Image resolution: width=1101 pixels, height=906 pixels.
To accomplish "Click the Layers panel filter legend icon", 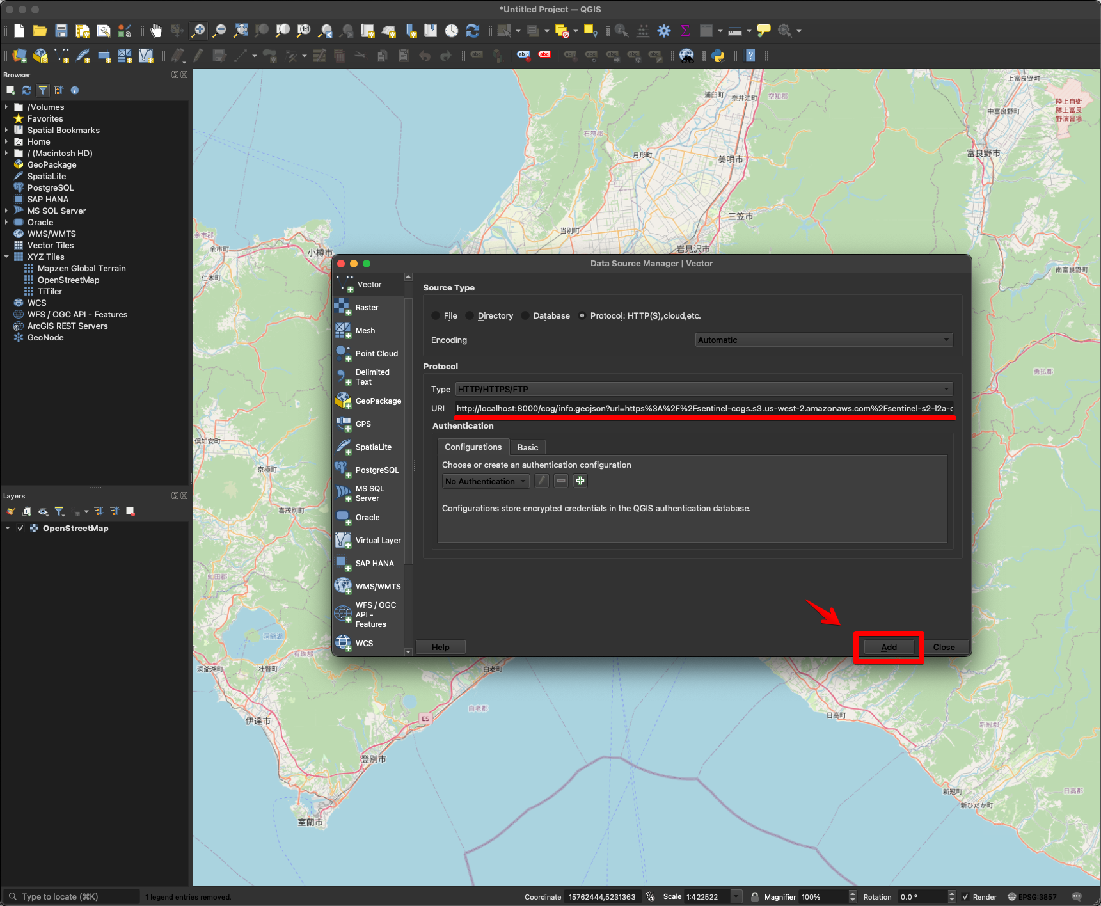I will (x=59, y=511).
